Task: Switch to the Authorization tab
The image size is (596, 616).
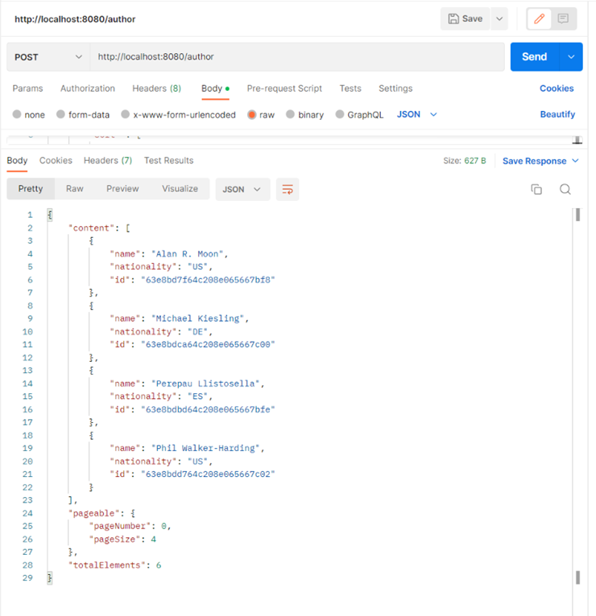Action: click(88, 88)
